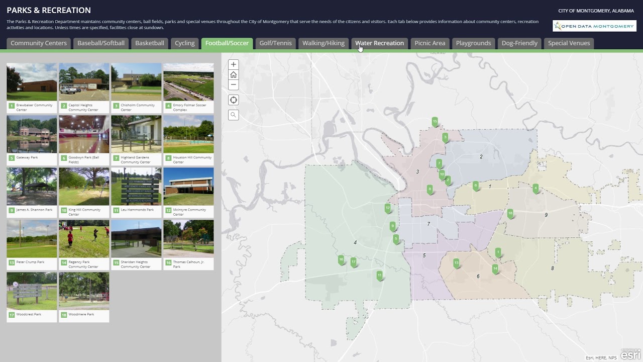The height and width of the screenshot is (362, 643).
Task: Reset map to default home extent
Action: 233,74
